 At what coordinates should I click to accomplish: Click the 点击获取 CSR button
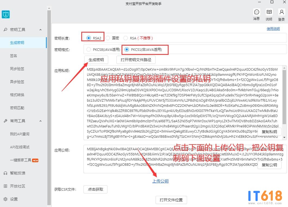point(95,189)
